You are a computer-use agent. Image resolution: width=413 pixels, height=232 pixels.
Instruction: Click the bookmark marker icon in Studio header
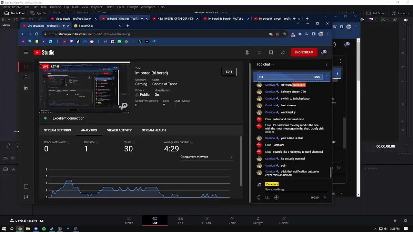[x=271, y=53]
